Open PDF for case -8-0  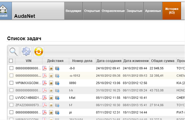(x=44, y=68)
